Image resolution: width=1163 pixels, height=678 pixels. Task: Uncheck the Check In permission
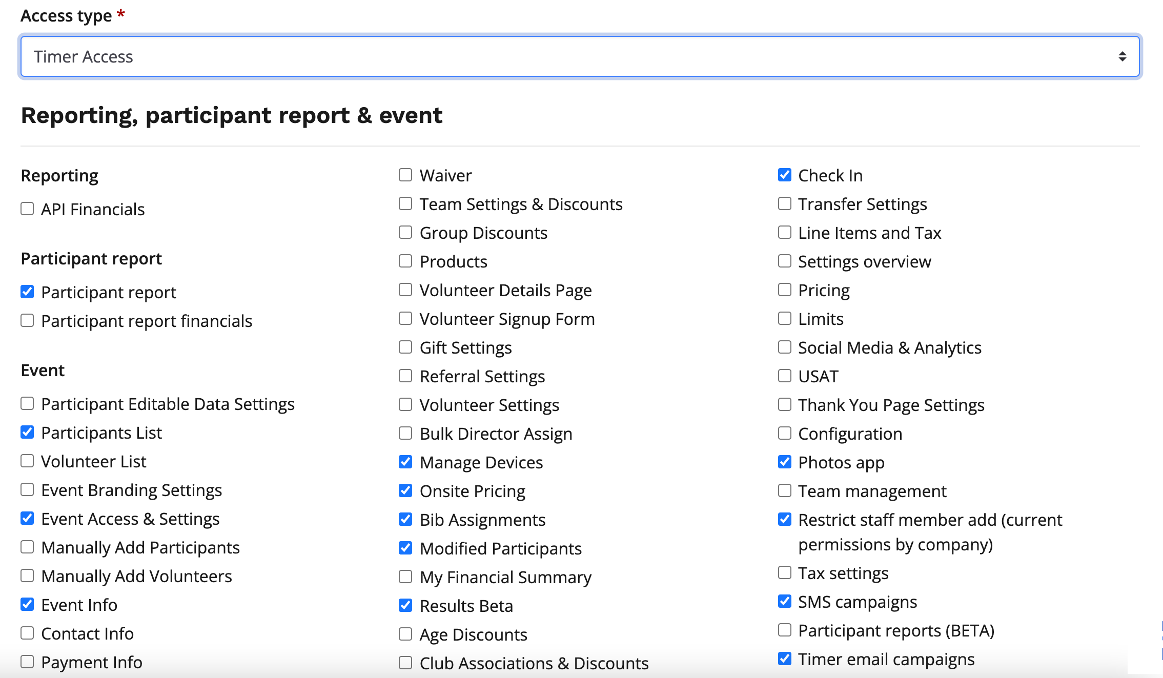pyautogui.click(x=785, y=175)
